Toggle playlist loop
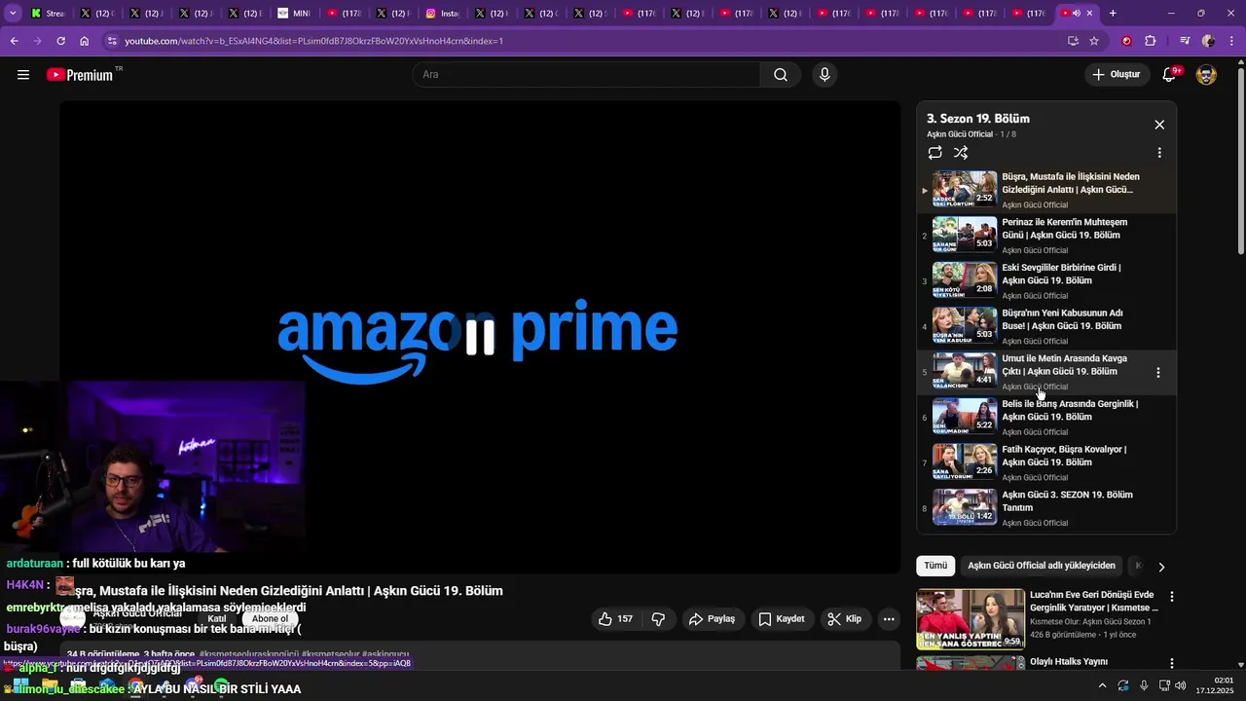Image resolution: width=1246 pixels, height=701 pixels. click(x=935, y=153)
